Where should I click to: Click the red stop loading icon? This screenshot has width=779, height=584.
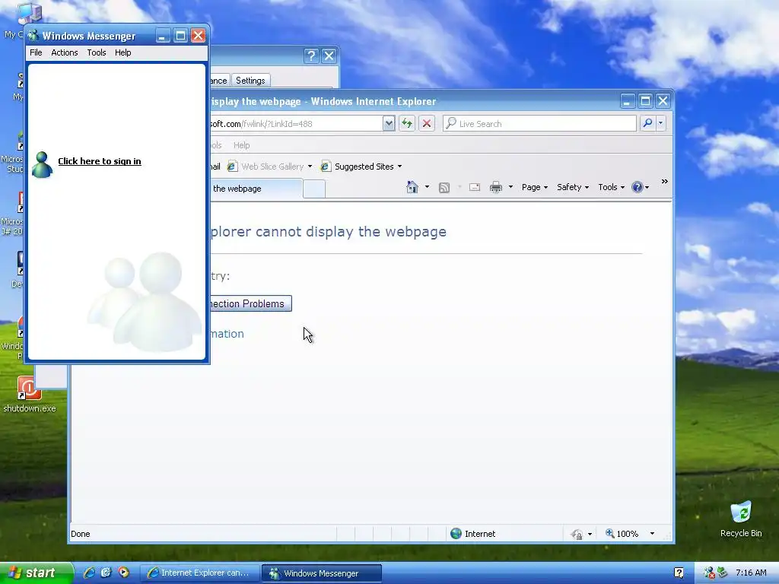point(427,123)
